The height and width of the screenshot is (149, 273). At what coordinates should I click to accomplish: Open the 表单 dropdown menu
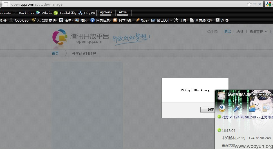69,20
